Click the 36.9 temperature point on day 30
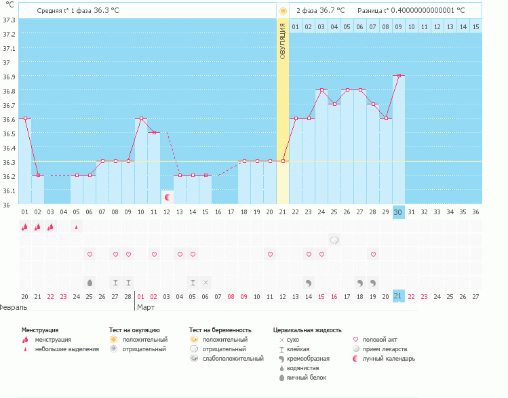Screen dimensions: 508x398 [399, 76]
